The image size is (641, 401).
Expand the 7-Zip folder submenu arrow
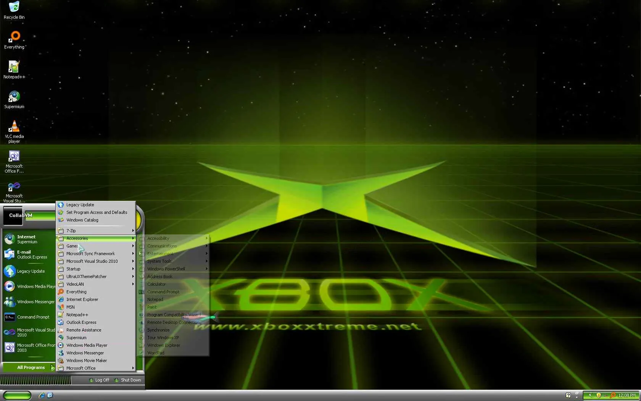pos(133,231)
